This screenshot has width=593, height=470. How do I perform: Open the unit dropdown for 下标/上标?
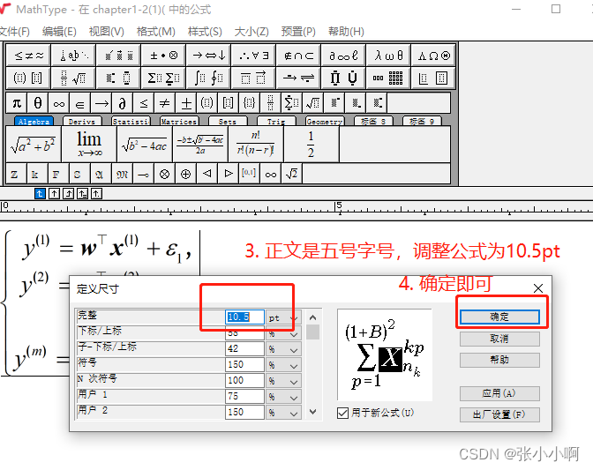(283, 333)
